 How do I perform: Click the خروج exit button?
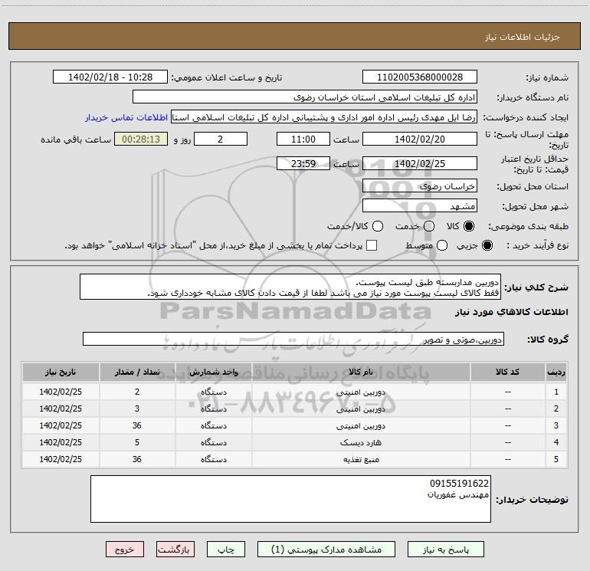pos(125,550)
